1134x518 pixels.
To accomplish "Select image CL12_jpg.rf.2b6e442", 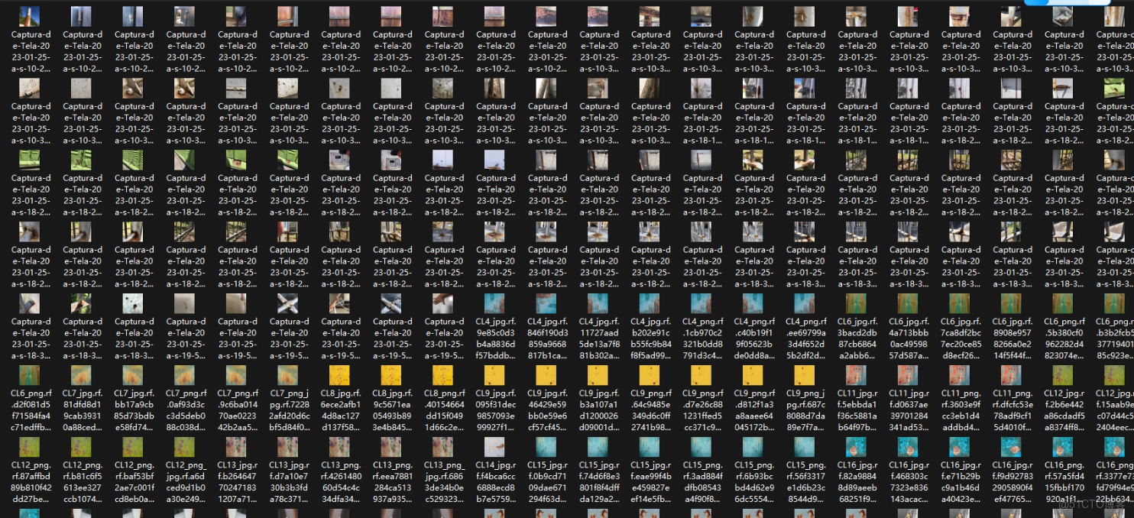I will pos(1063,376).
